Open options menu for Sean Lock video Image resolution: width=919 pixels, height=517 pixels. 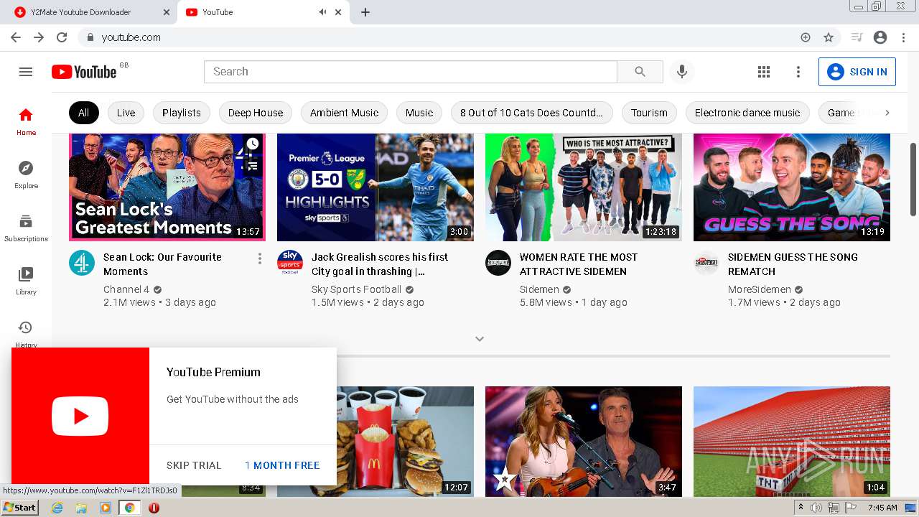click(259, 258)
